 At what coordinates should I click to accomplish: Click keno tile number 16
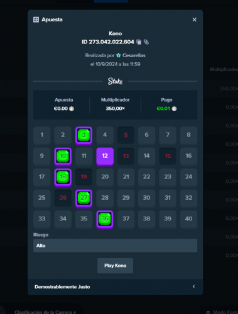tap(188, 156)
